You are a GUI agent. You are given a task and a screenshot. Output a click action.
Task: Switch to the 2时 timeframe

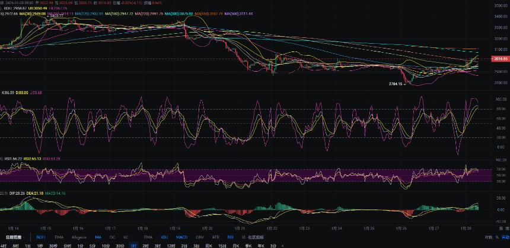[x=145, y=246]
